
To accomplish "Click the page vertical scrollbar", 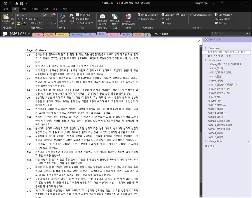I will [x=201, y=121].
